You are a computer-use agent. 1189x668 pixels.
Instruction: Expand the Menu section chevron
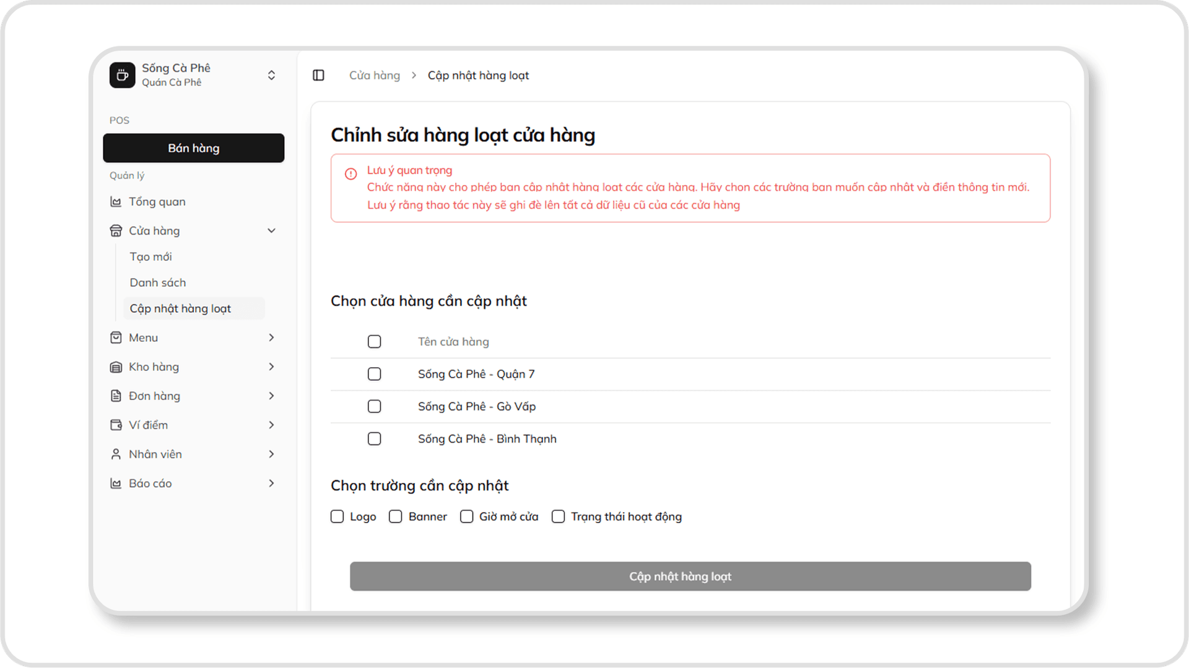pyautogui.click(x=271, y=337)
